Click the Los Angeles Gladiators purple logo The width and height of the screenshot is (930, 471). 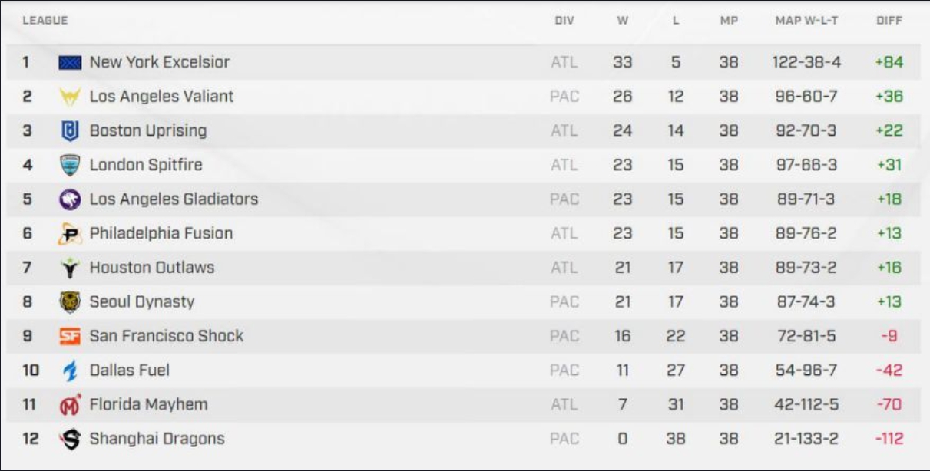[x=70, y=199]
